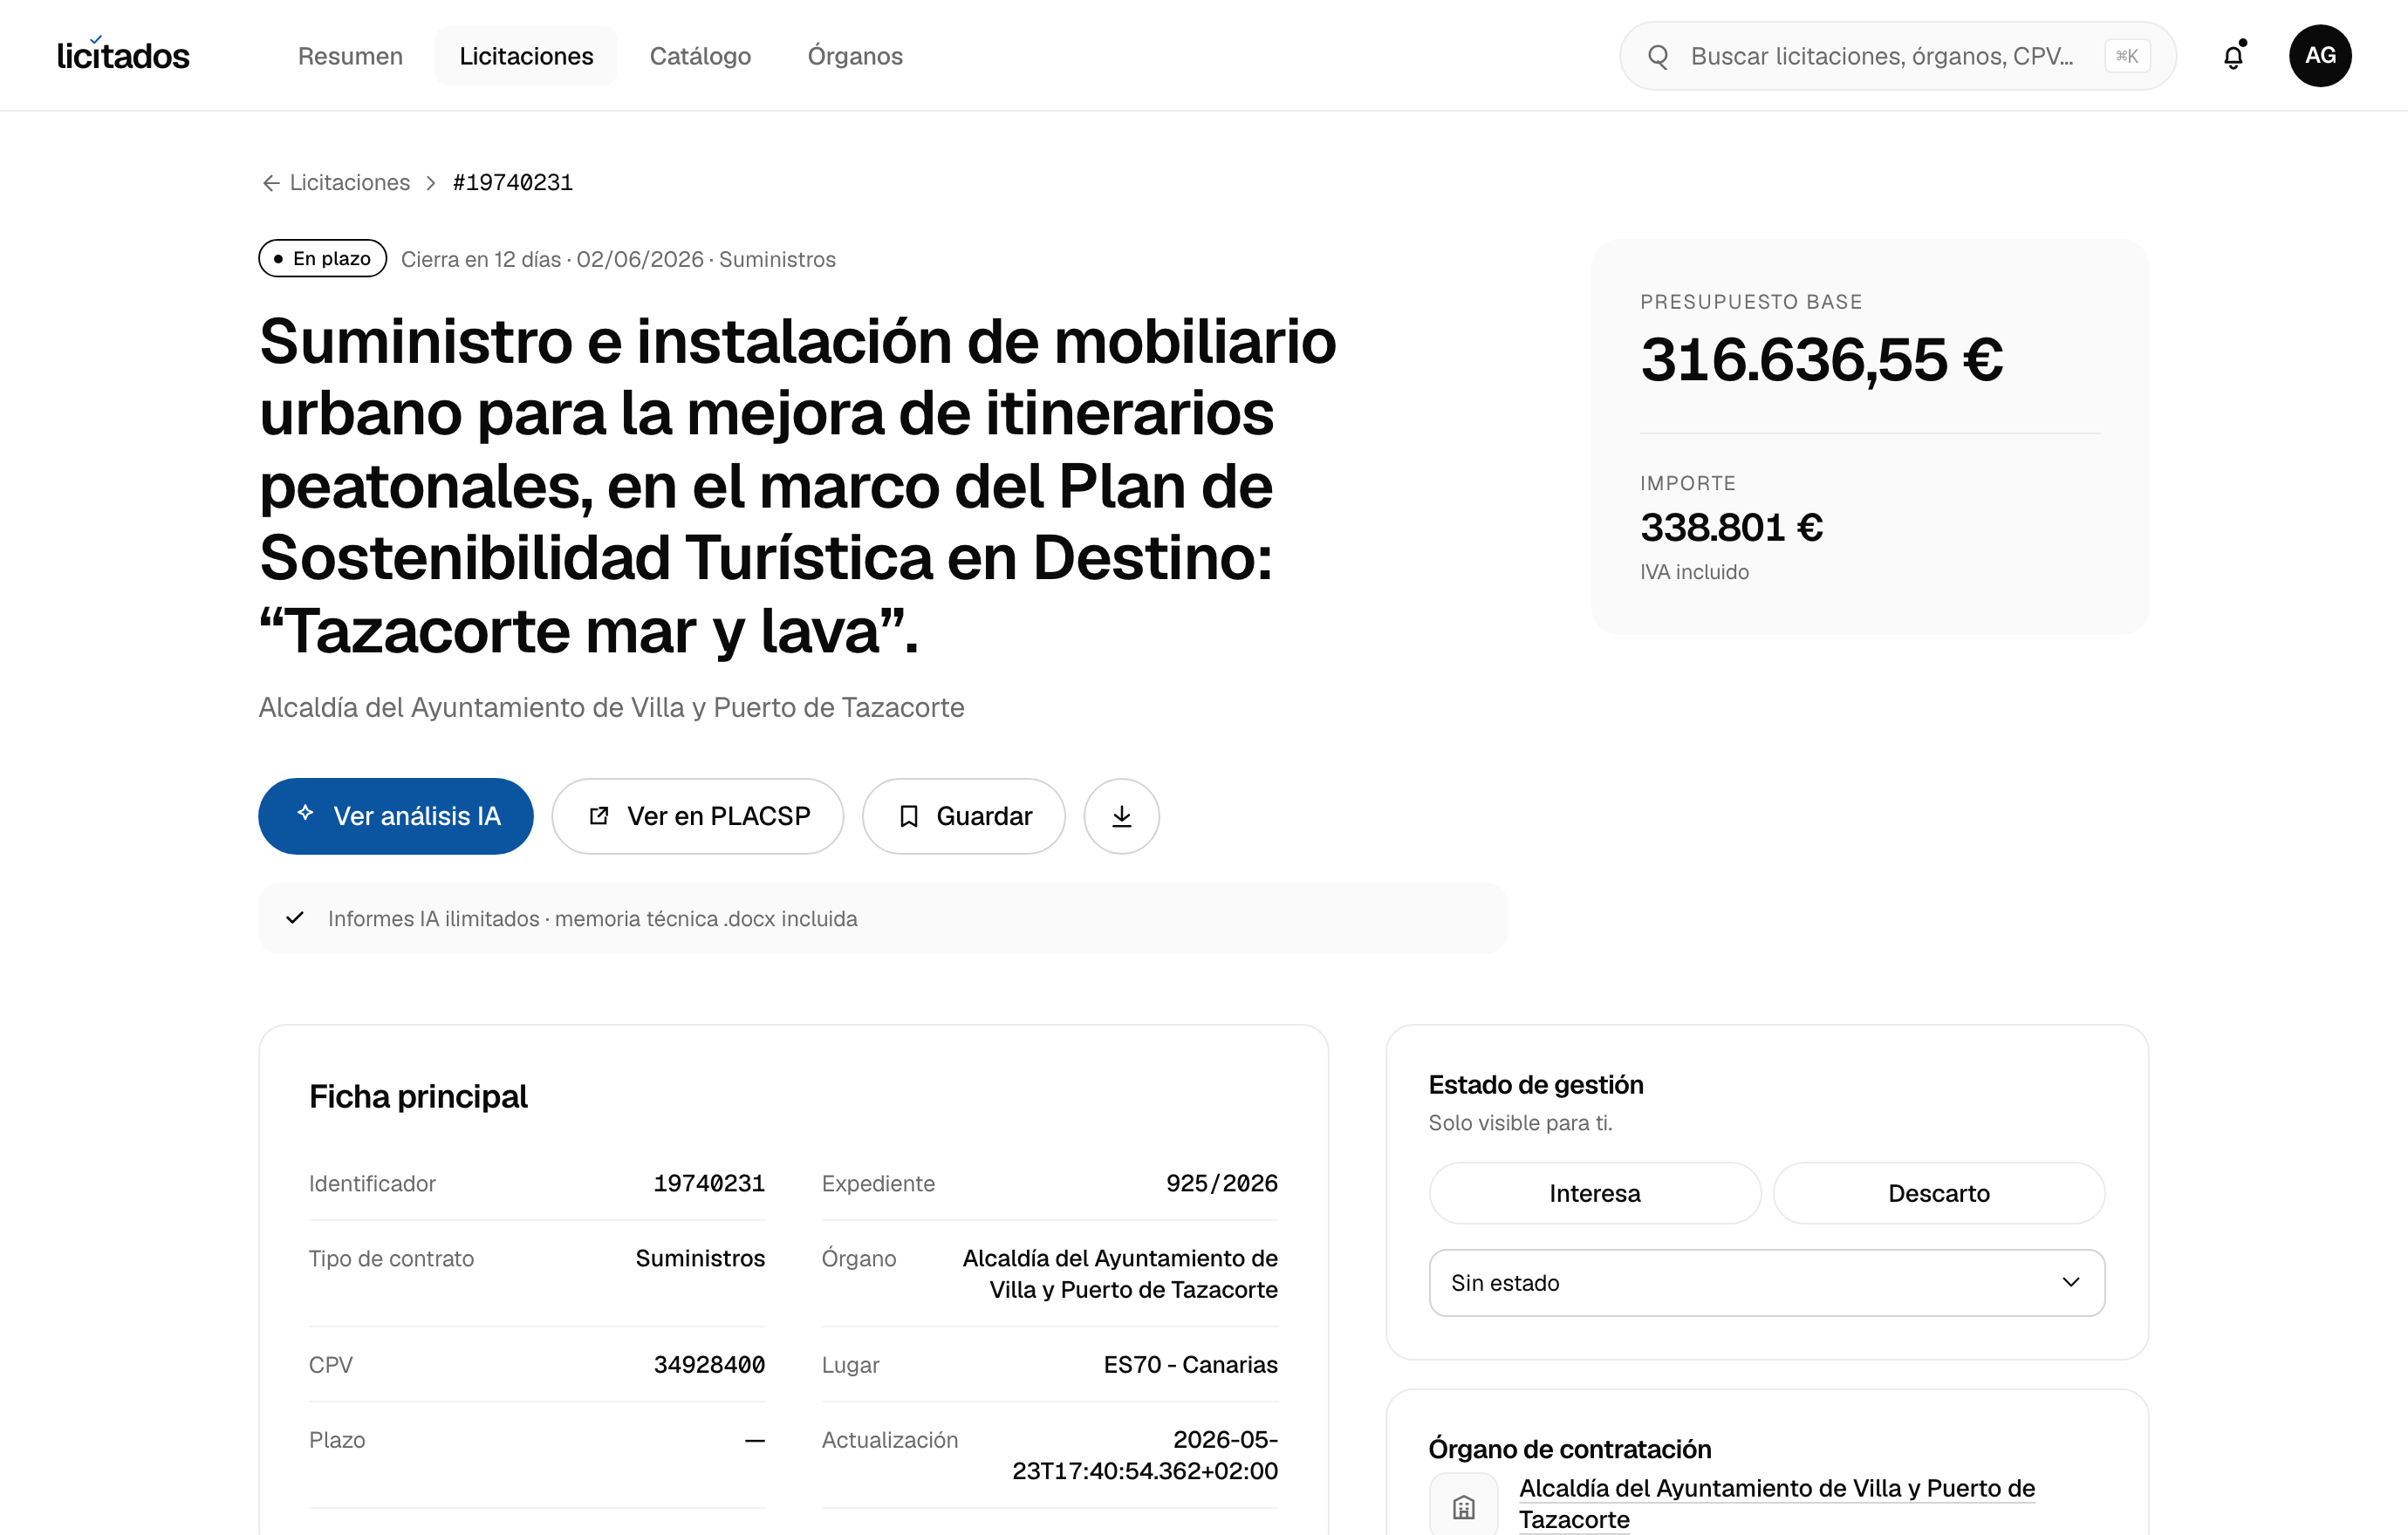This screenshot has height=1535, width=2408.
Task: Click the search magnifier icon
Action: pos(1658,56)
